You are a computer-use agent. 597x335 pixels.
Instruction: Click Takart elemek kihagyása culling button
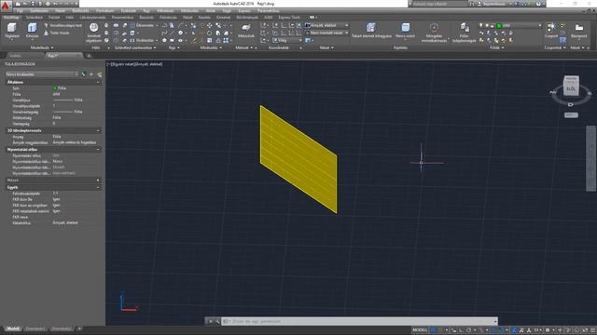(x=371, y=31)
